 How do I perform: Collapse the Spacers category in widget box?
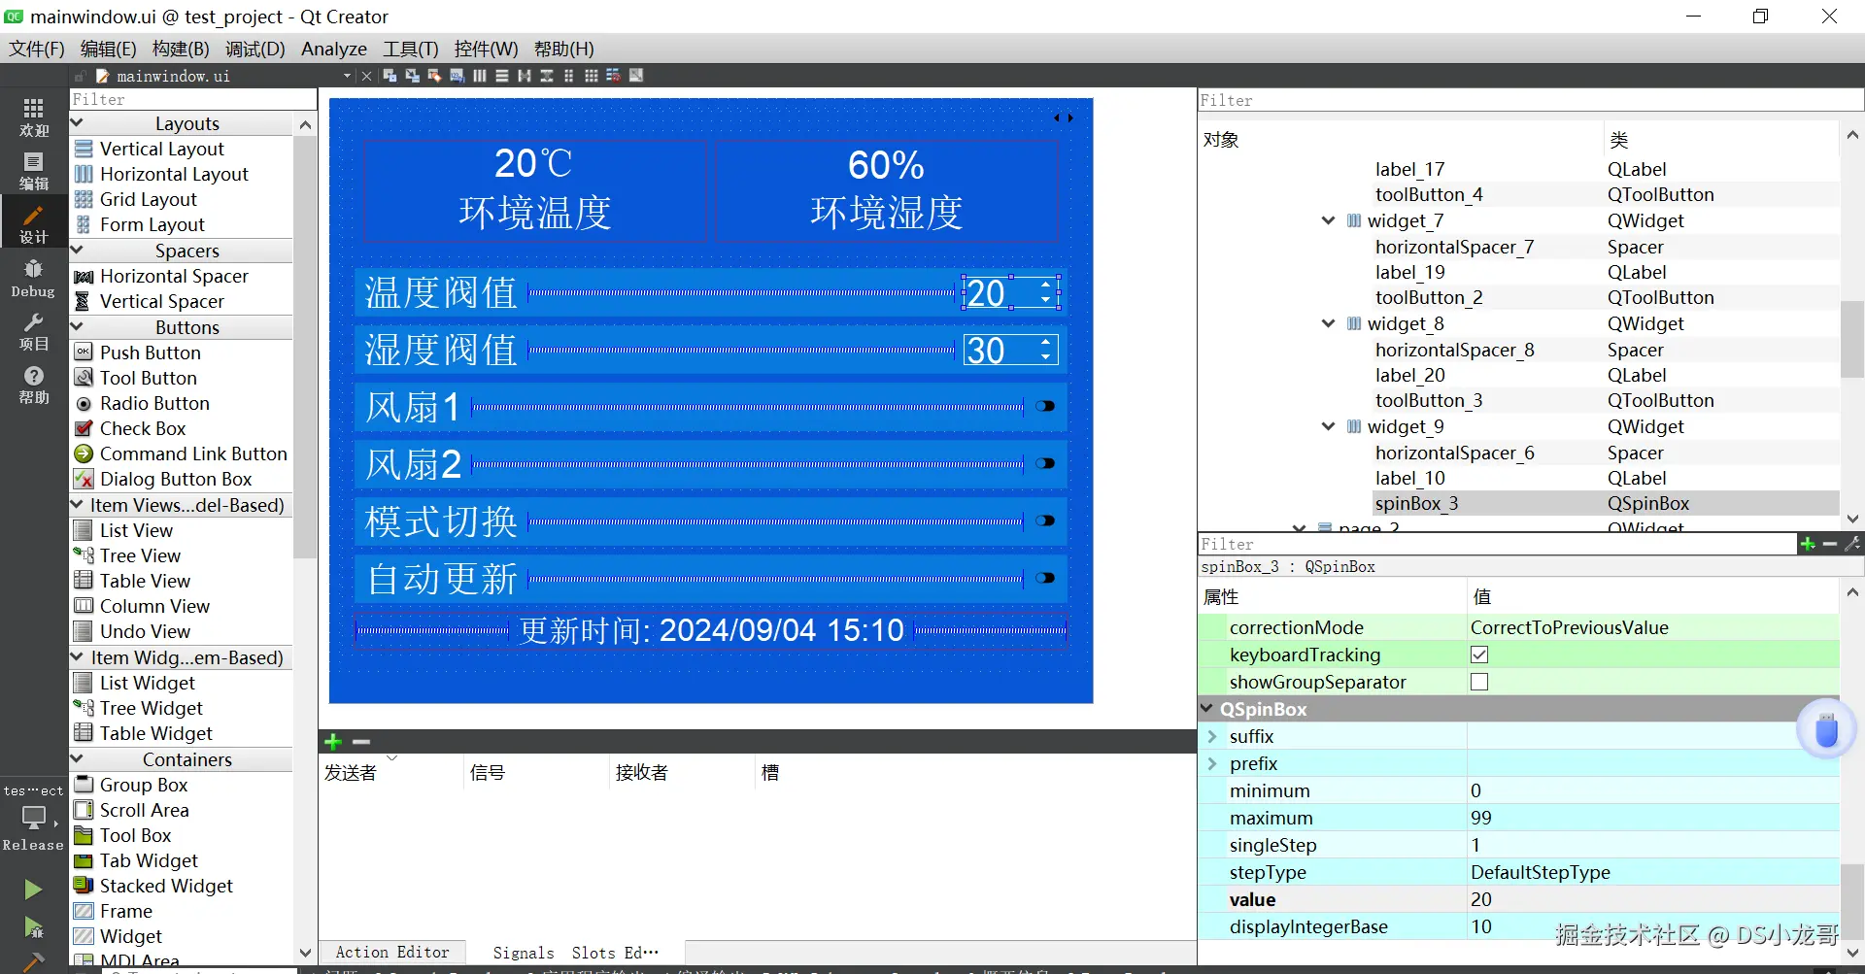tap(78, 251)
